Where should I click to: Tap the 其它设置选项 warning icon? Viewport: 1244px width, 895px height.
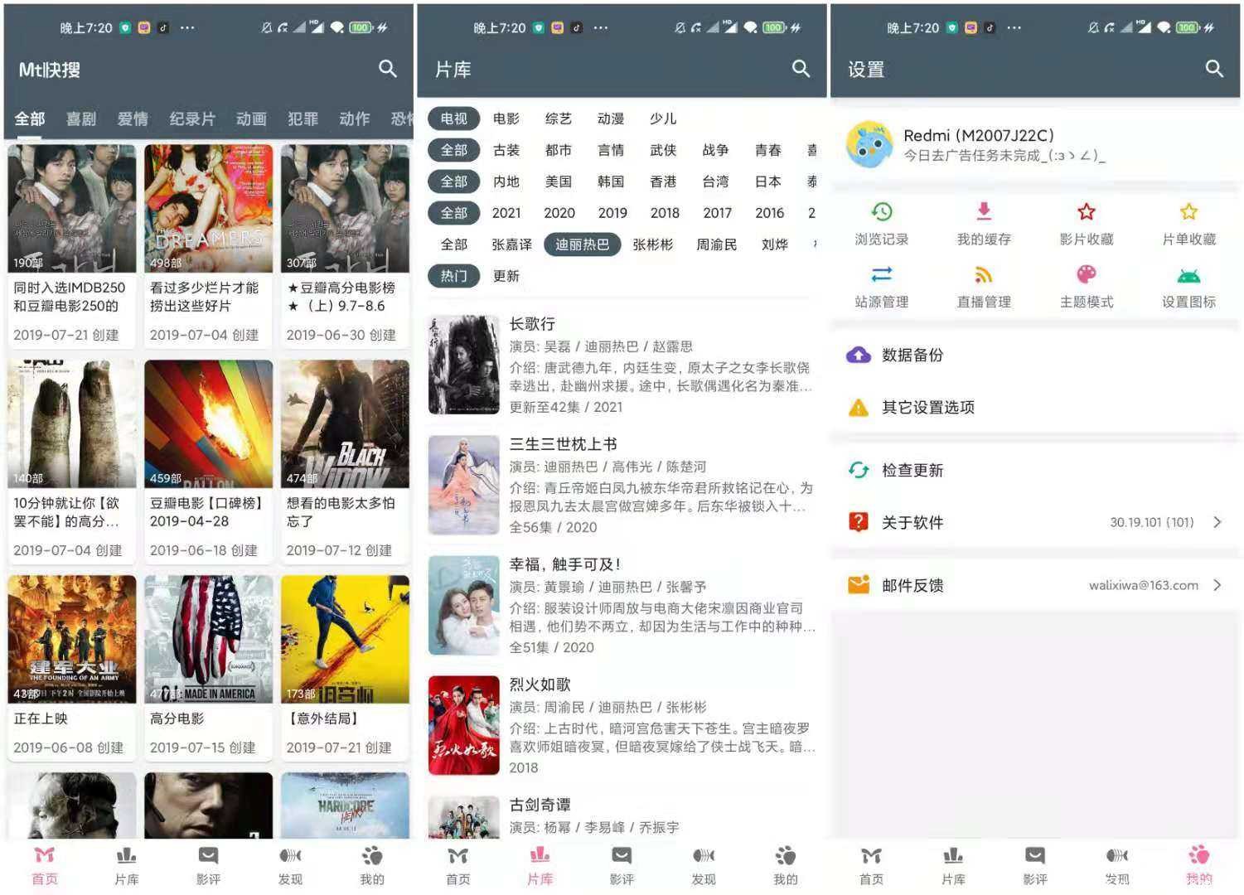coord(859,407)
